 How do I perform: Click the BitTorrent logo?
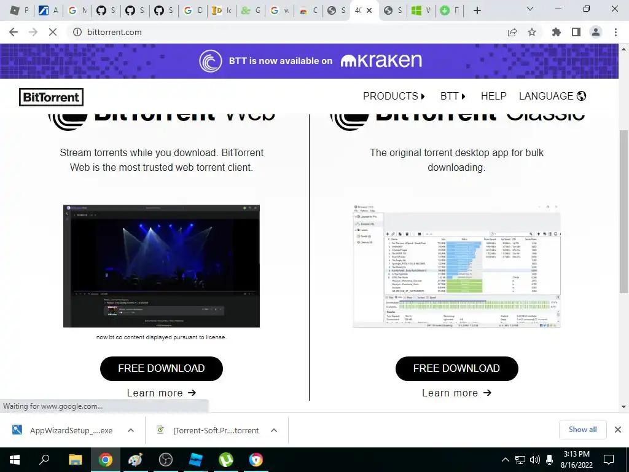click(52, 97)
